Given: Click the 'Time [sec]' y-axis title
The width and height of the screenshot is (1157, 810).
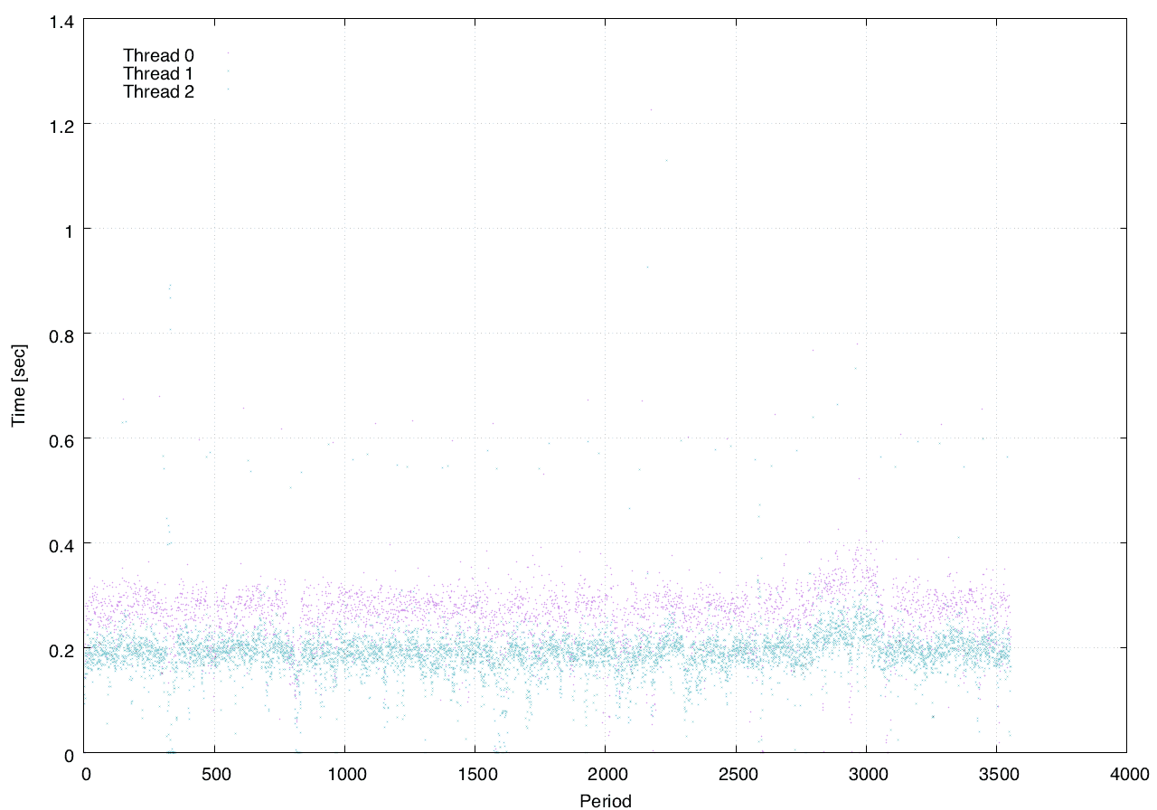Looking at the screenshot, I should click(18, 385).
